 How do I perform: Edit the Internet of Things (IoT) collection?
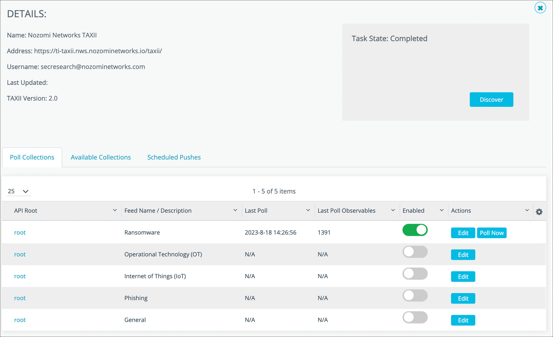pos(463,277)
